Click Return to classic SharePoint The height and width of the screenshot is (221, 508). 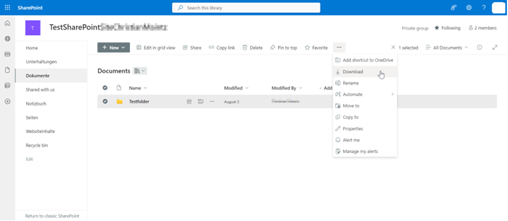pos(52,216)
